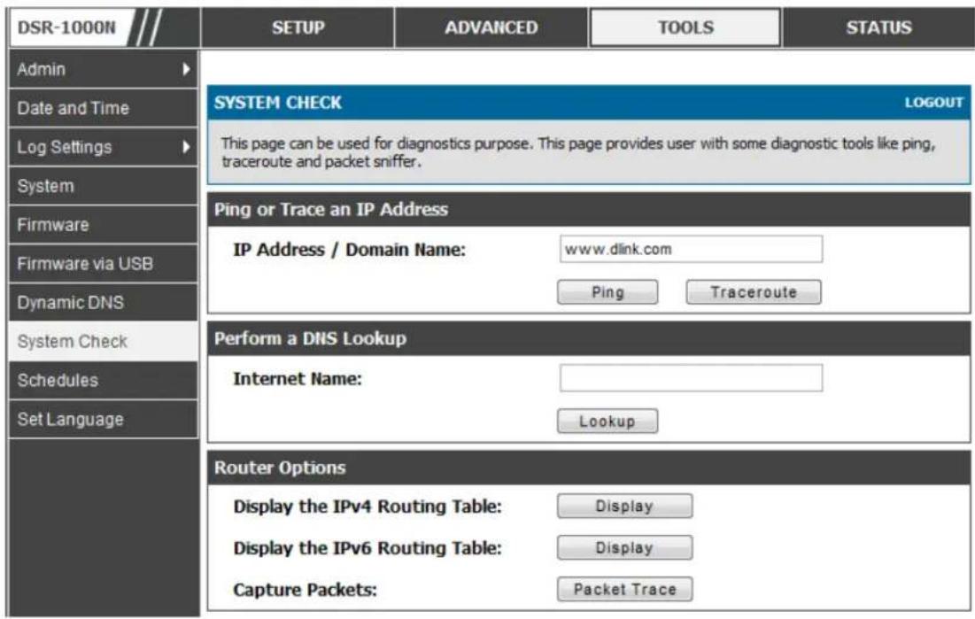Open Firmware via USB page

point(104,264)
